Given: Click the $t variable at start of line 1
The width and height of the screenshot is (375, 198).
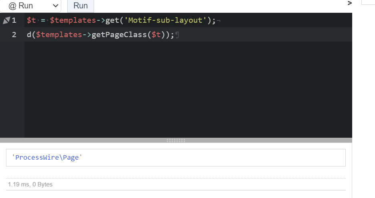Looking at the screenshot, I should [31, 20].
